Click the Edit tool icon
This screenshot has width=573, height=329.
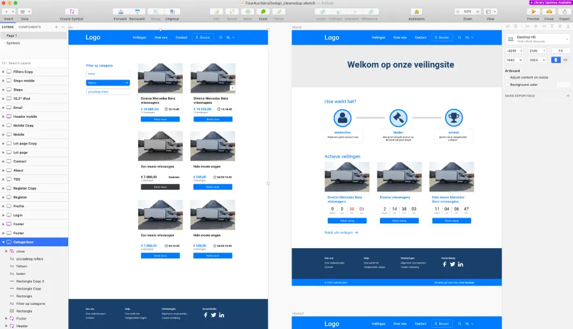click(216, 11)
